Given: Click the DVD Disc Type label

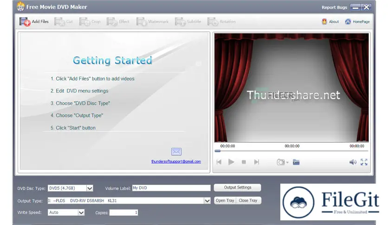Looking at the screenshot, I should [32, 189].
